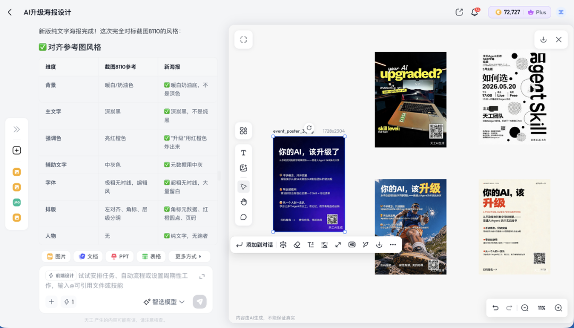This screenshot has width=574, height=328.
Task: Undo the last canvas action
Action: tap(495, 308)
